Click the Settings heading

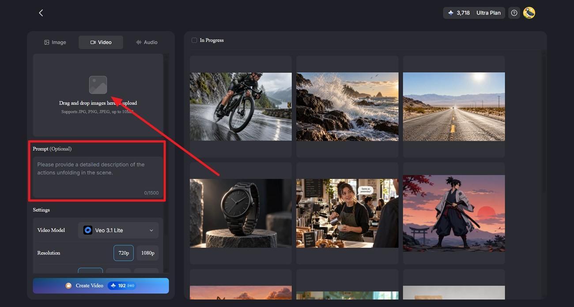click(41, 210)
